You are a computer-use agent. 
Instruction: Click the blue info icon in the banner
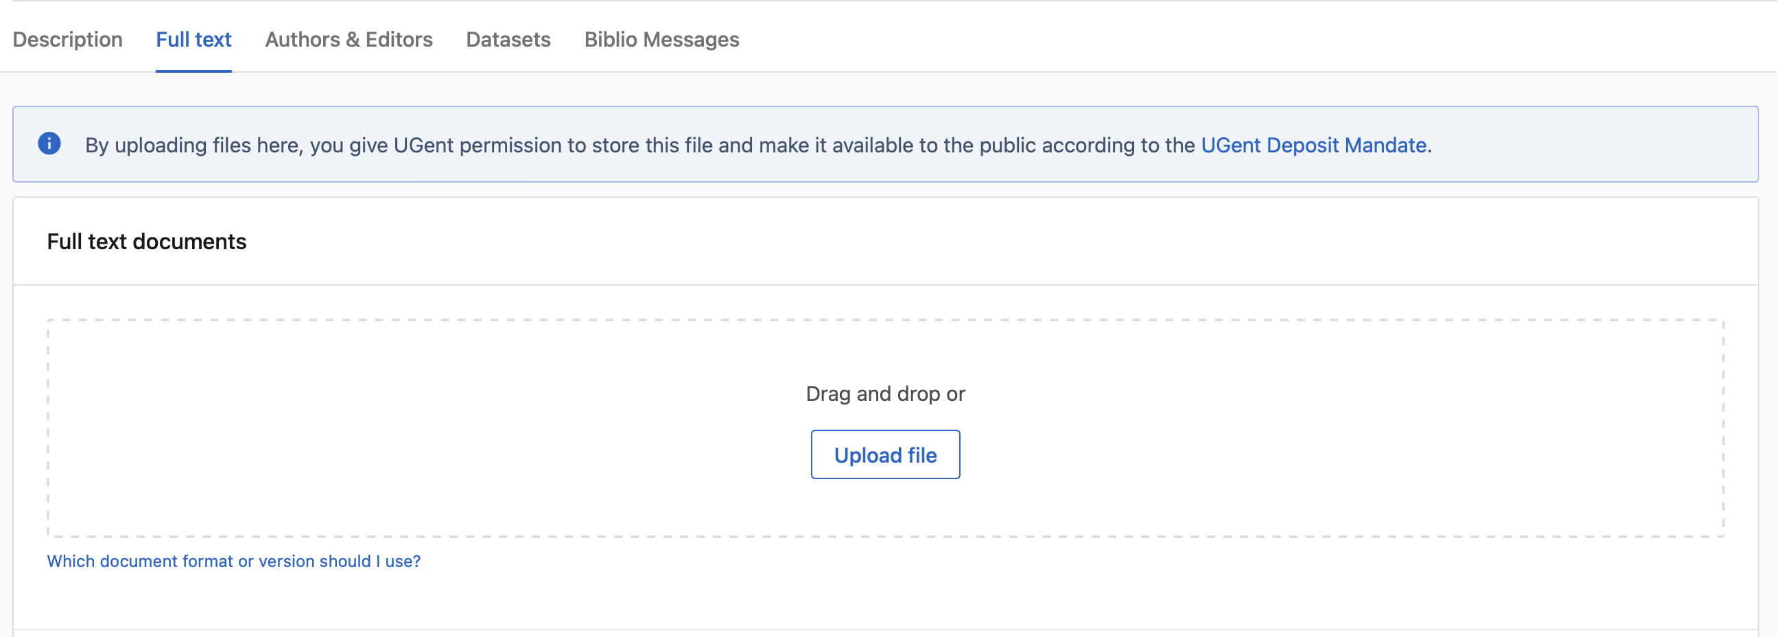pos(49,143)
